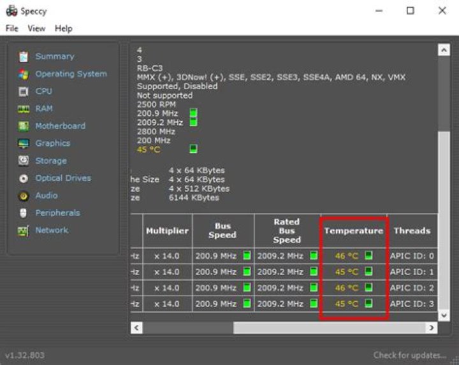Viewport: 459px width, 365px height.
Task: Open the Graphics section
Action: 53,143
